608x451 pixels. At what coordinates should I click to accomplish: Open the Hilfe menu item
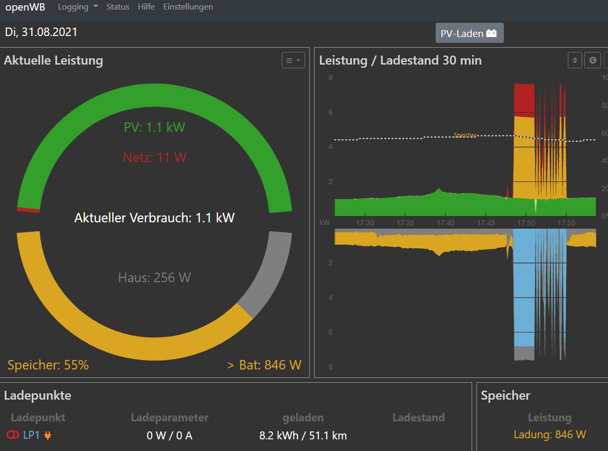click(x=146, y=7)
